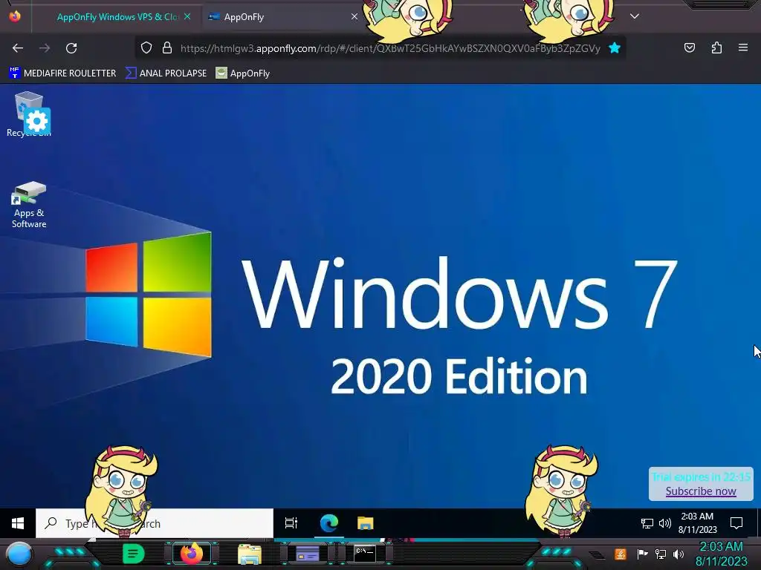761x570 pixels.
Task: Click the Firefox icon on local taskbar
Action: pos(192,554)
